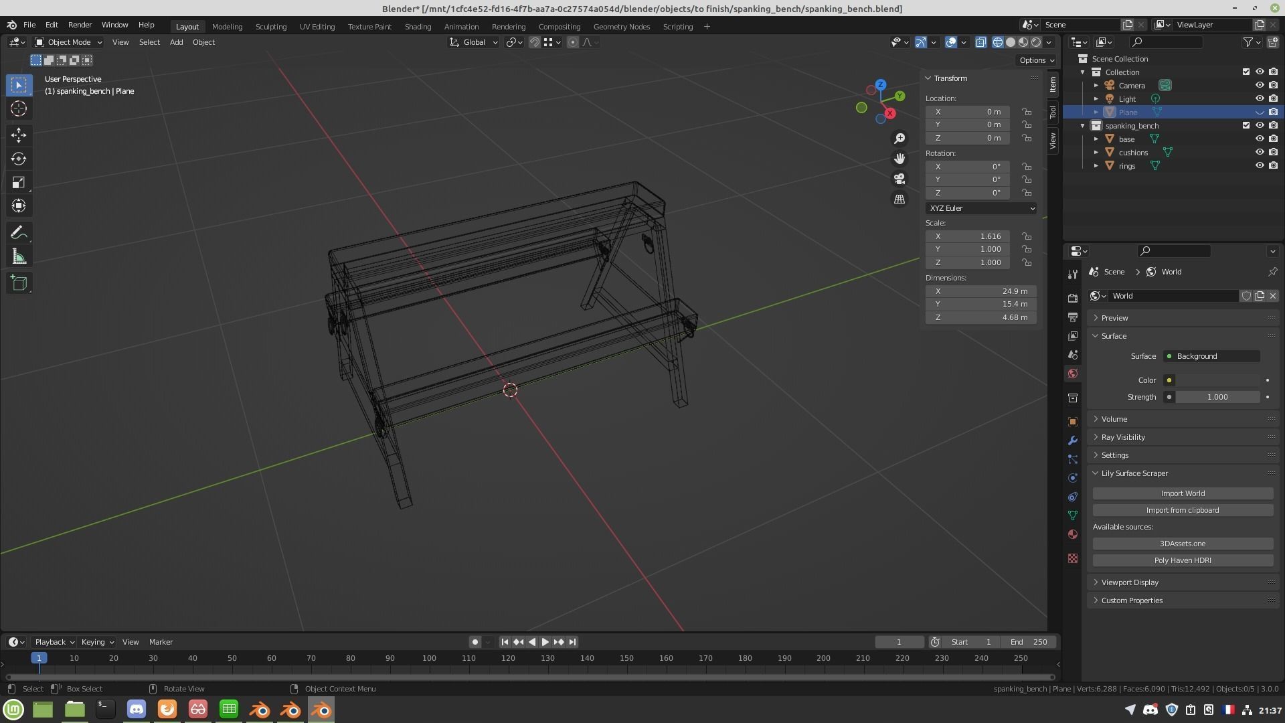Image resolution: width=1285 pixels, height=723 pixels.
Task: Select the Move tool
Action: (19, 135)
